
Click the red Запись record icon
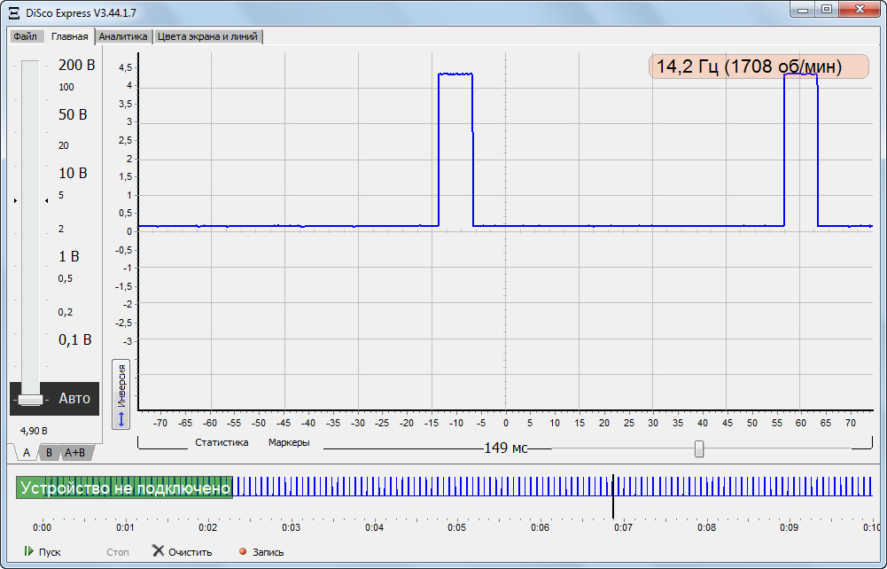coord(243,551)
